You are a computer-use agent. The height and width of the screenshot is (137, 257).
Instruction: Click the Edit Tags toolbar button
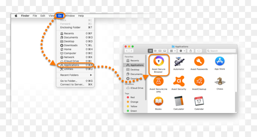click(x=199, y=51)
